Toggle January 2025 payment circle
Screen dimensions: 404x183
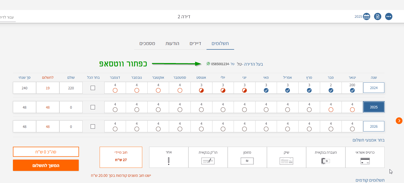tap(352, 109)
